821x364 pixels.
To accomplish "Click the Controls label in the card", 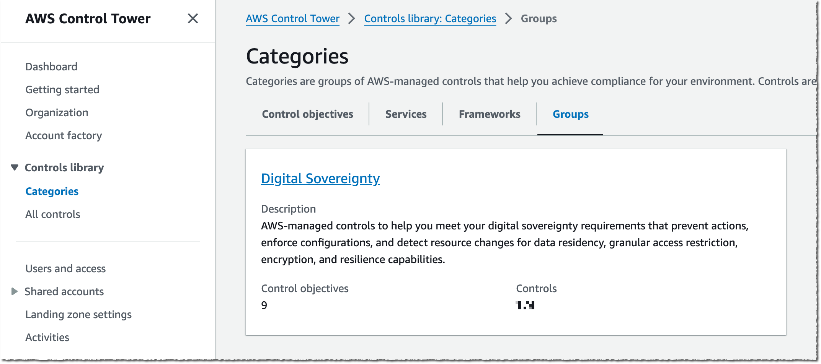I will point(536,288).
